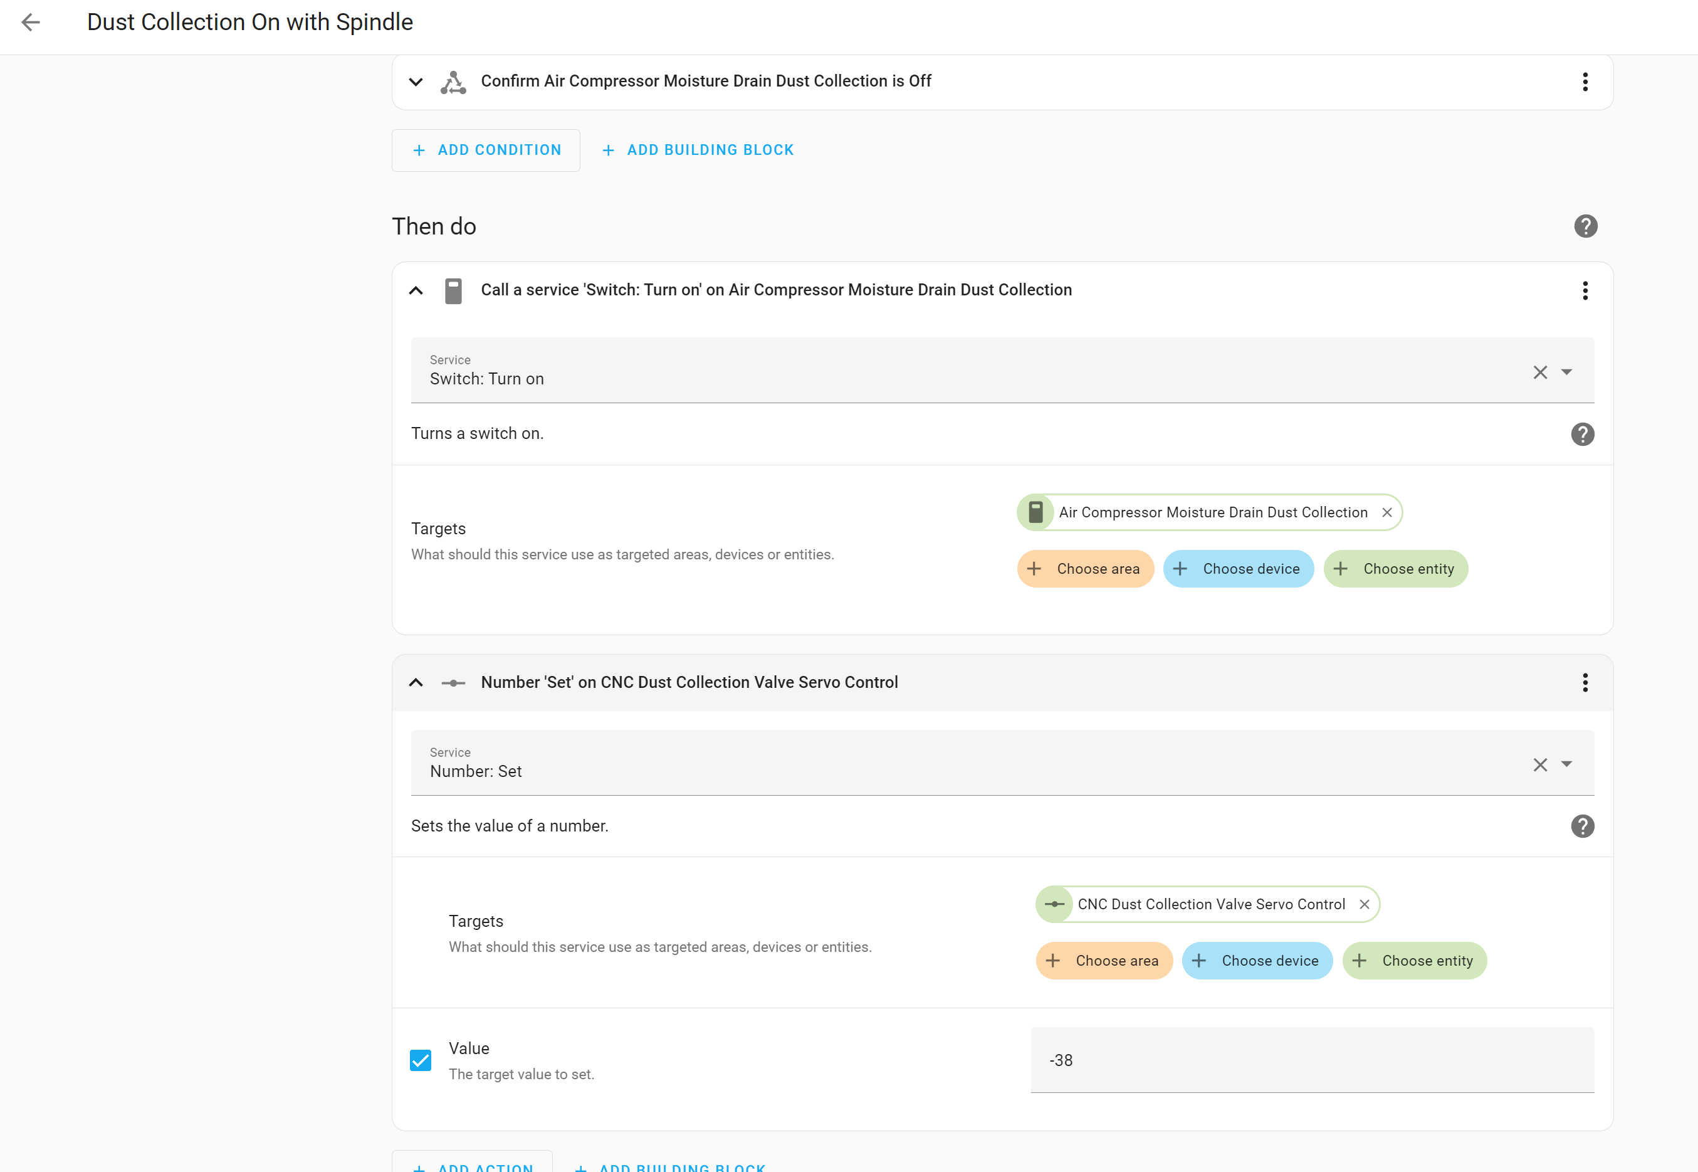Open the Number: Set service dropdown arrow

coord(1566,764)
